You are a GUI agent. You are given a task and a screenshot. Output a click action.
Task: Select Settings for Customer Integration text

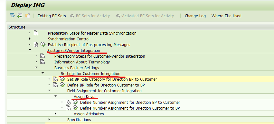[90, 74]
